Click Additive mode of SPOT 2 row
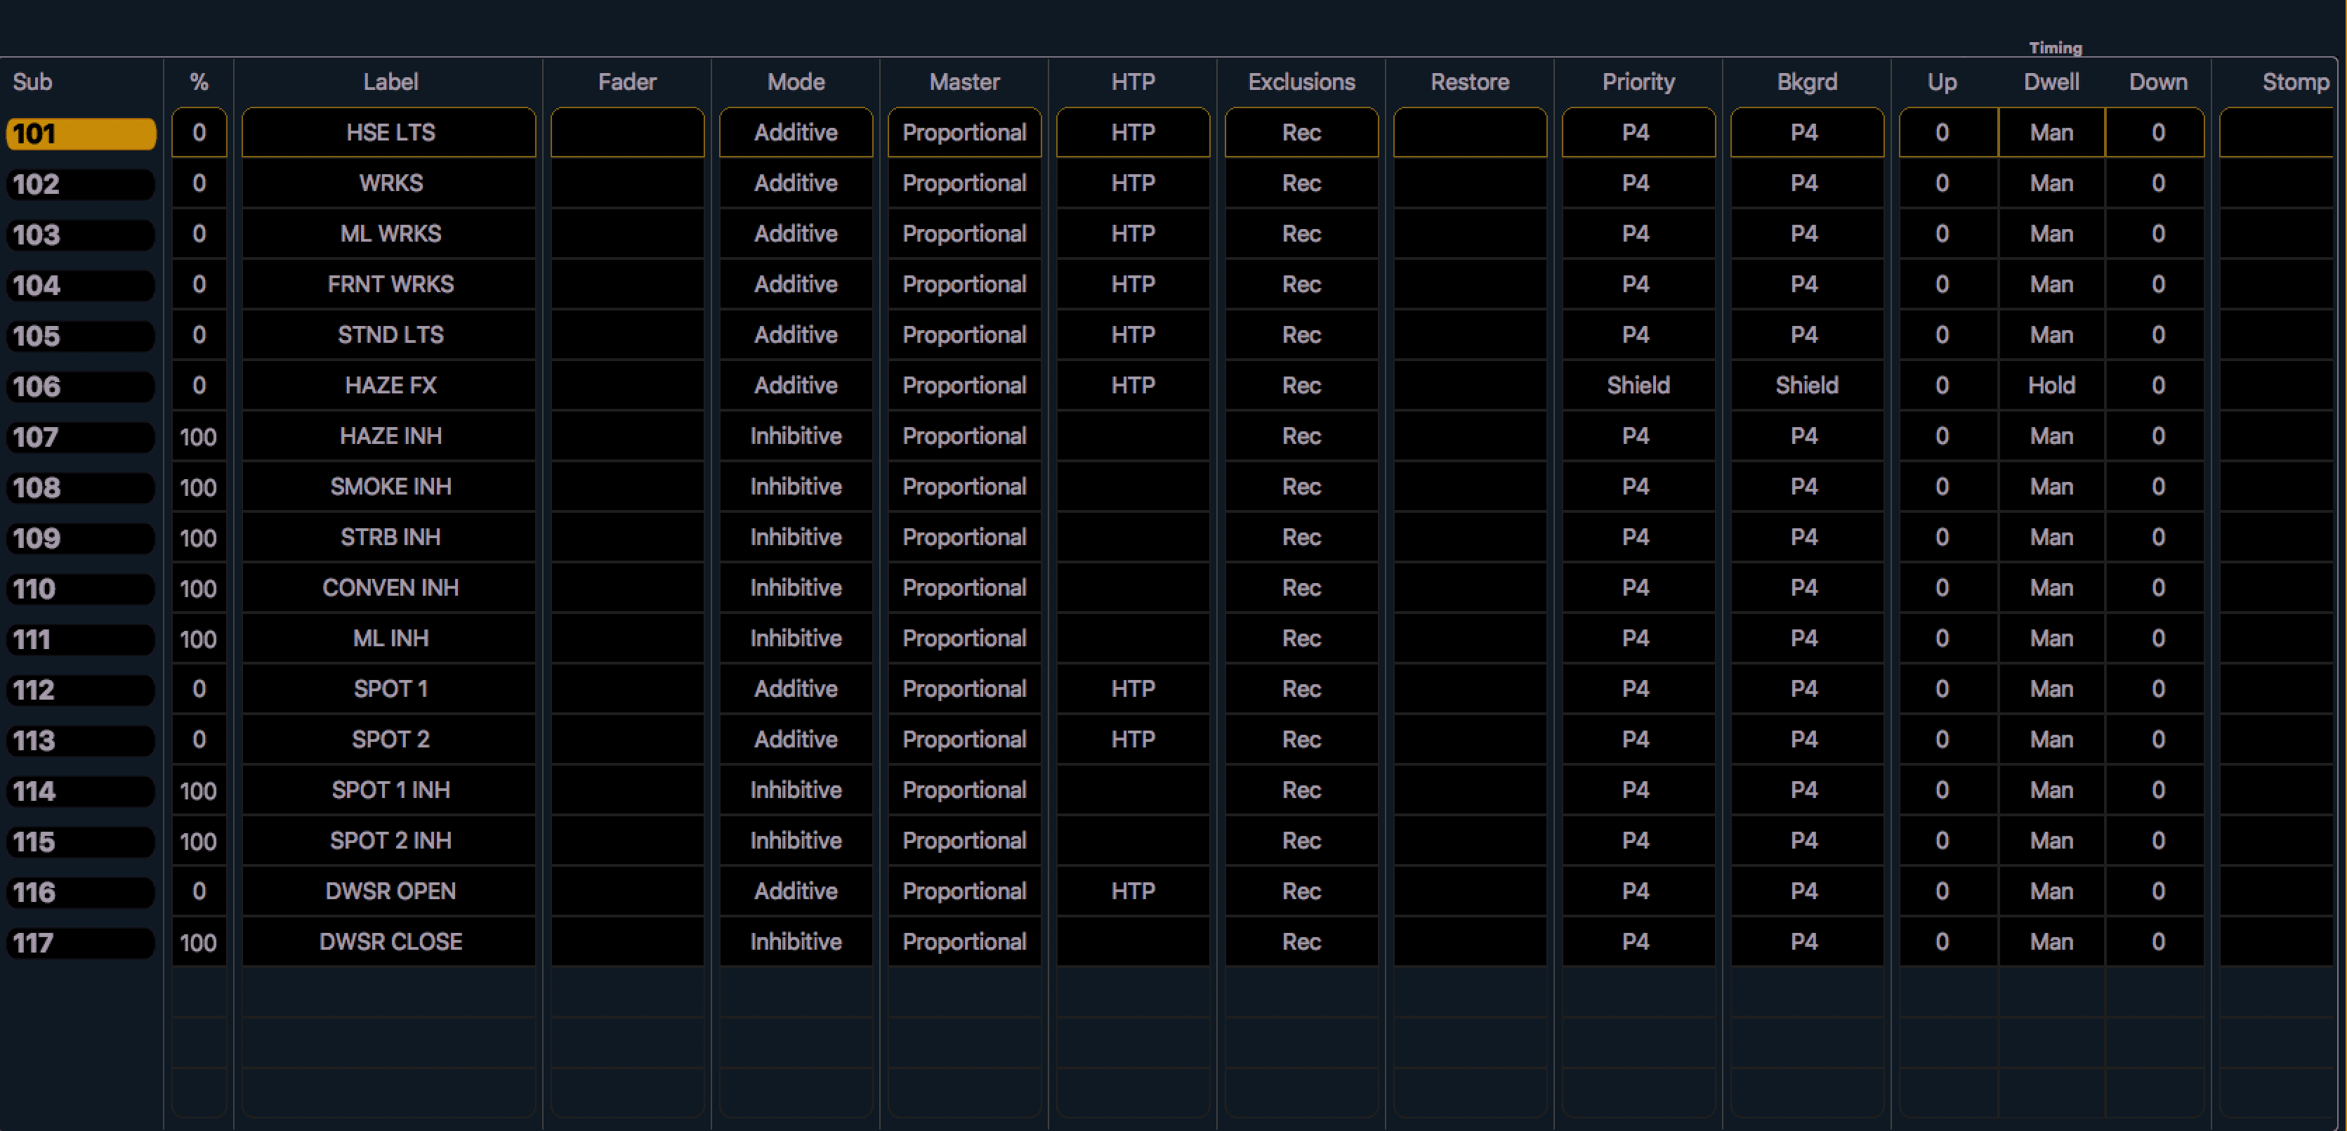Image resolution: width=2347 pixels, height=1131 pixels. coord(796,740)
